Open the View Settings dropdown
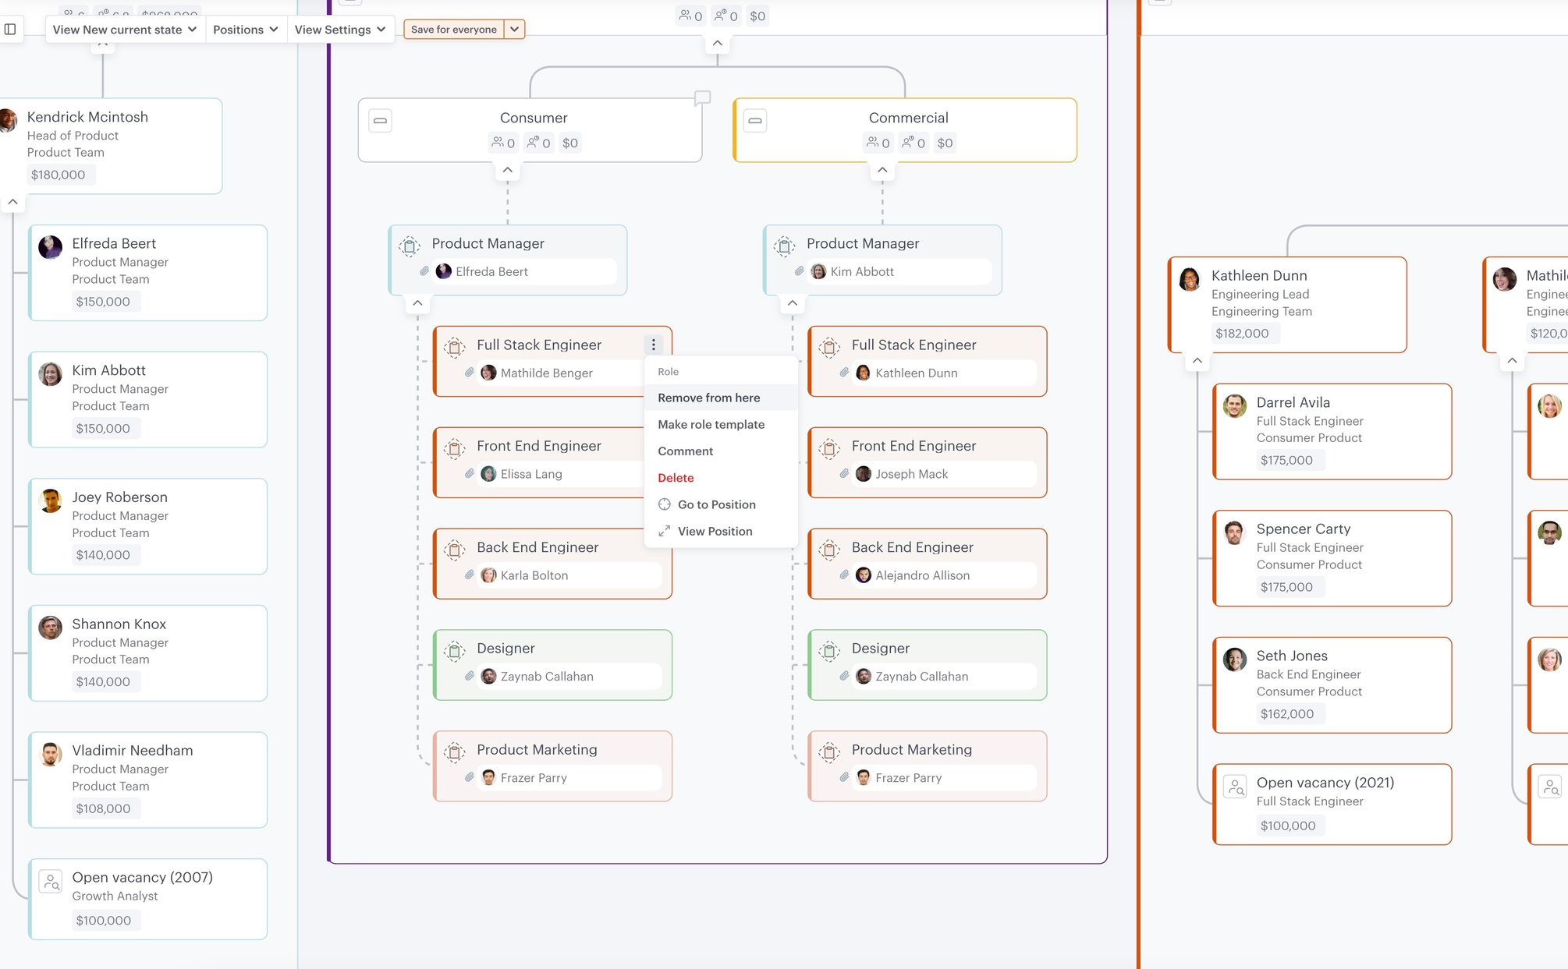The image size is (1568, 969). pyautogui.click(x=341, y=29)
